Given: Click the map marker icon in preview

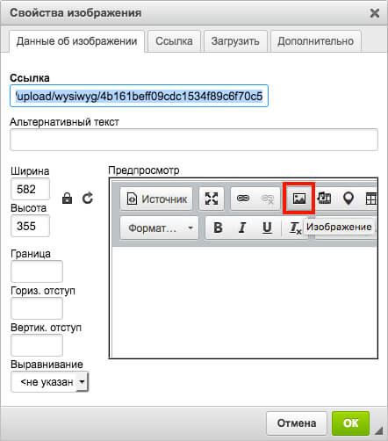Looking at the screenshot, I should (x=348, y=199).
